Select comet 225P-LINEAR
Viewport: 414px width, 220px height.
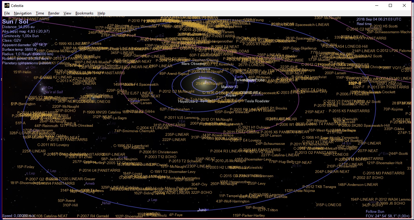[x=34, y=151]
